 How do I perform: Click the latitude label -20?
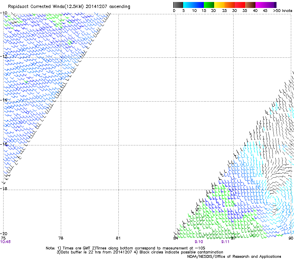coord(4,233)
